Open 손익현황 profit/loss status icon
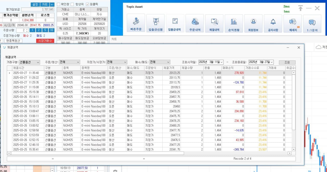The height and width of the screenshot is (172, 327). tap(234, 24)
